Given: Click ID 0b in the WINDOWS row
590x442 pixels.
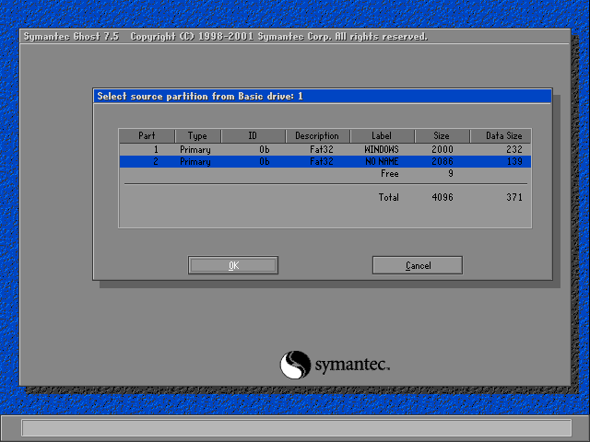Looking at the screenshot, I should [x=265, y=149].
